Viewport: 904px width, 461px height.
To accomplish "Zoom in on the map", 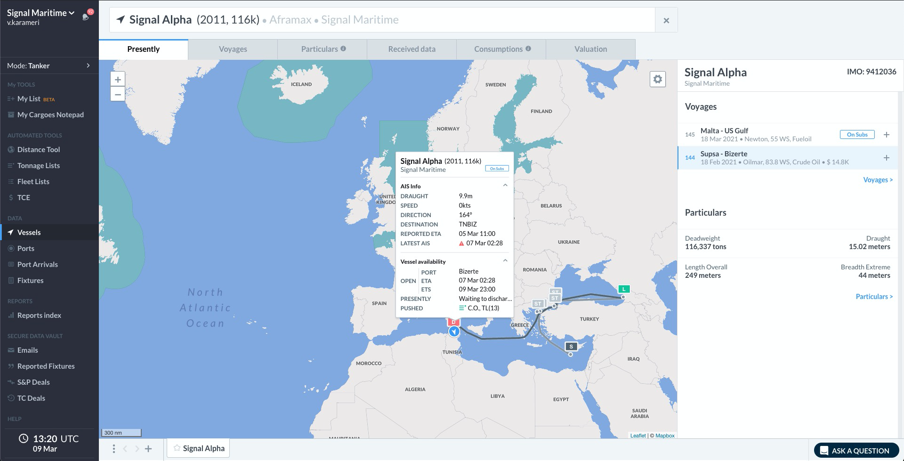I will tap(118, 80).
